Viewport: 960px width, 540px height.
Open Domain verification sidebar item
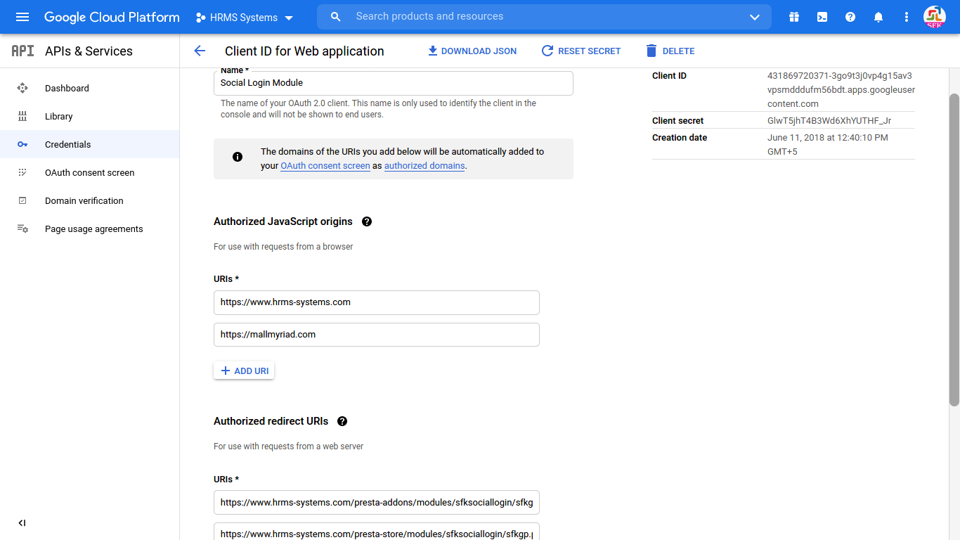pos(89,200)
